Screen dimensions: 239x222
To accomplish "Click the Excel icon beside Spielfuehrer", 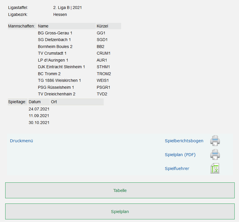I will (x=215, y=168).
